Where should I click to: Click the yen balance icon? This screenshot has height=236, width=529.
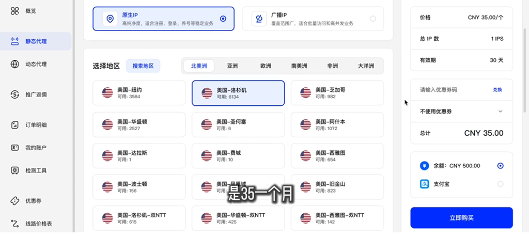(425, 166)
